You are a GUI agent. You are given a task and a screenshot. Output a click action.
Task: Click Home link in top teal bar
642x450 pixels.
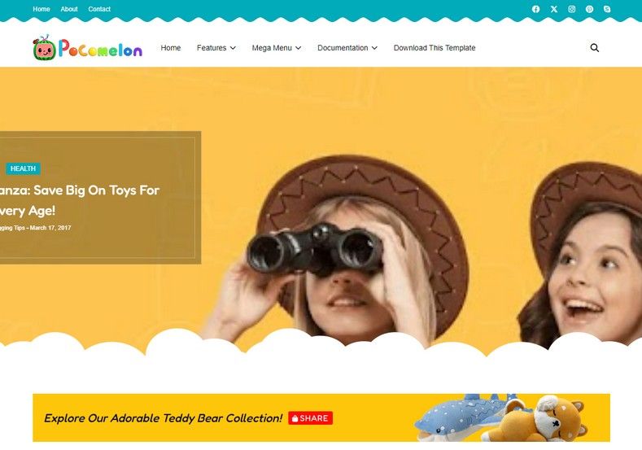pyautogui.click(x=41, y=9)
